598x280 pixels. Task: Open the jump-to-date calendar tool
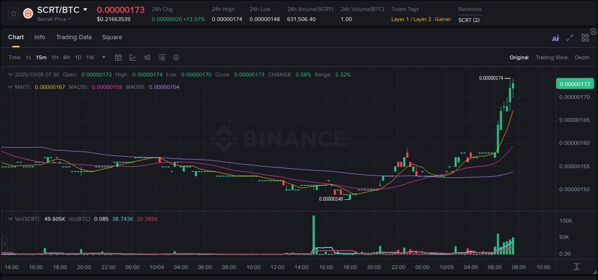118,57
